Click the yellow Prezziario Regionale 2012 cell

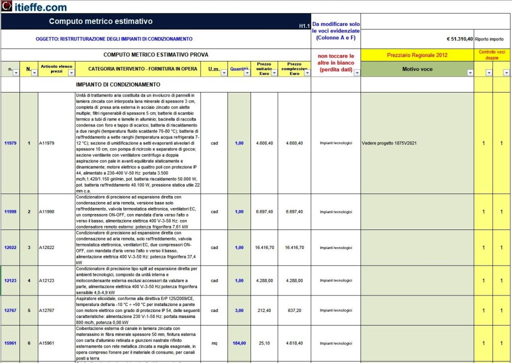pyautogui.click(x=417, y=55)
